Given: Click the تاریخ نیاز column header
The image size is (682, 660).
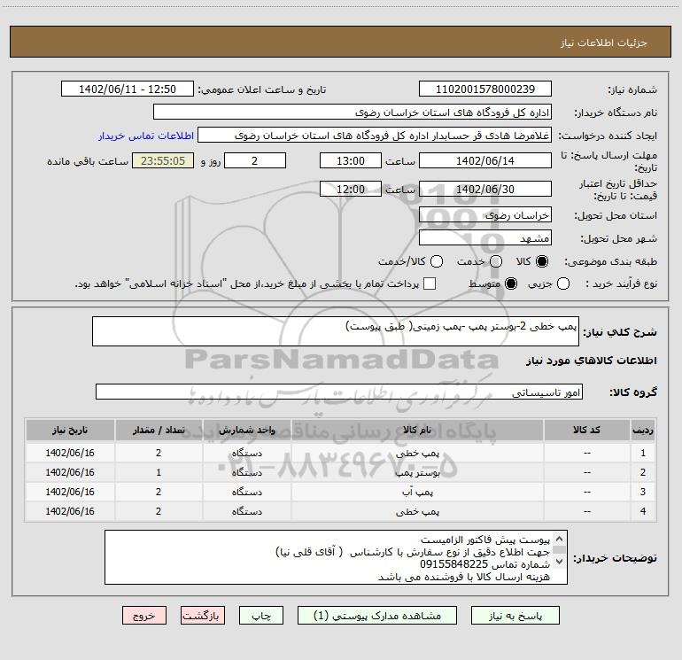Looking at the screenshot, I should (x=70, y=430).
